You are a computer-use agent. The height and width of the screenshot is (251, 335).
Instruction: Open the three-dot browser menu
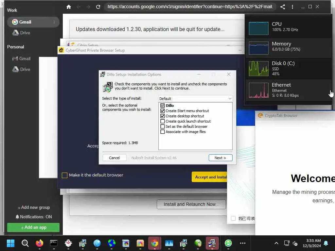(x=292, y=7)
